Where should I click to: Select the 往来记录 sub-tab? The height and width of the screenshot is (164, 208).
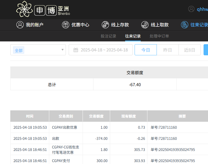tap(133, 36)
